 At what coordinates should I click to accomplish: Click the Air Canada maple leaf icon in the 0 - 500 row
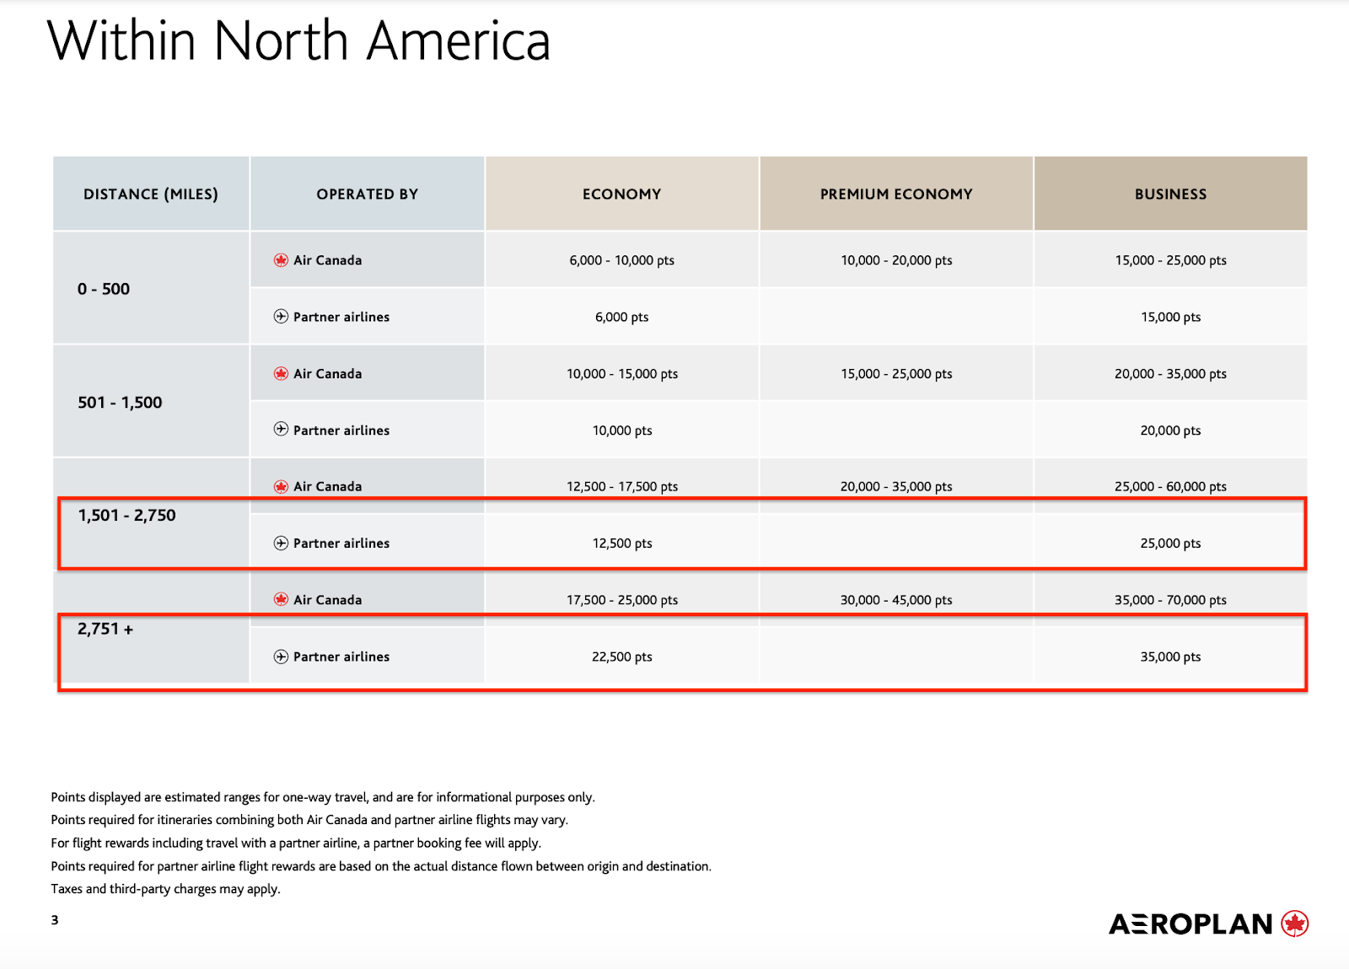(282, 260)
